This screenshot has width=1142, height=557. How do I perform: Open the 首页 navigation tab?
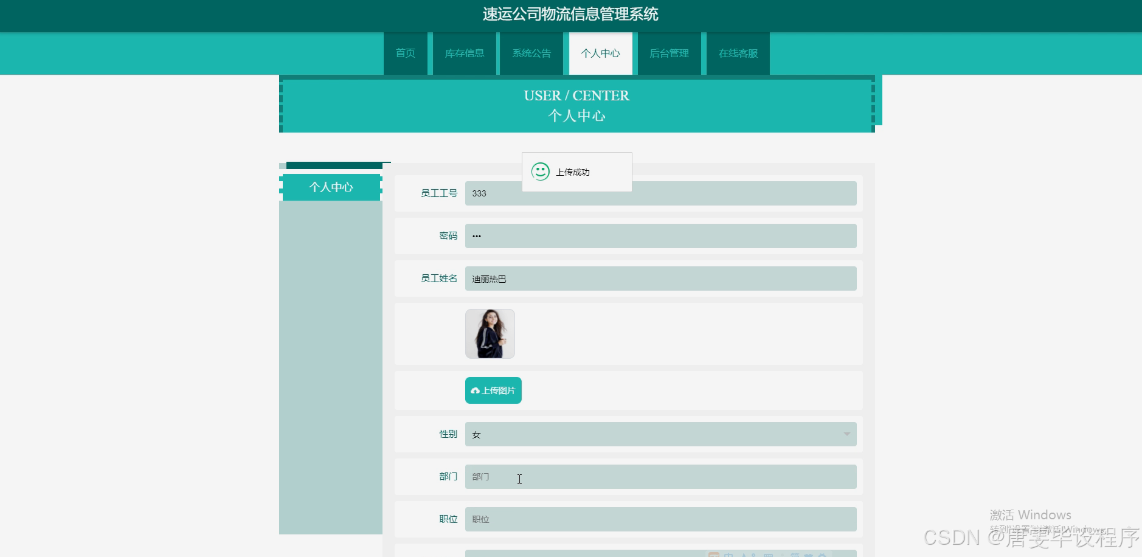click(405, 54)
